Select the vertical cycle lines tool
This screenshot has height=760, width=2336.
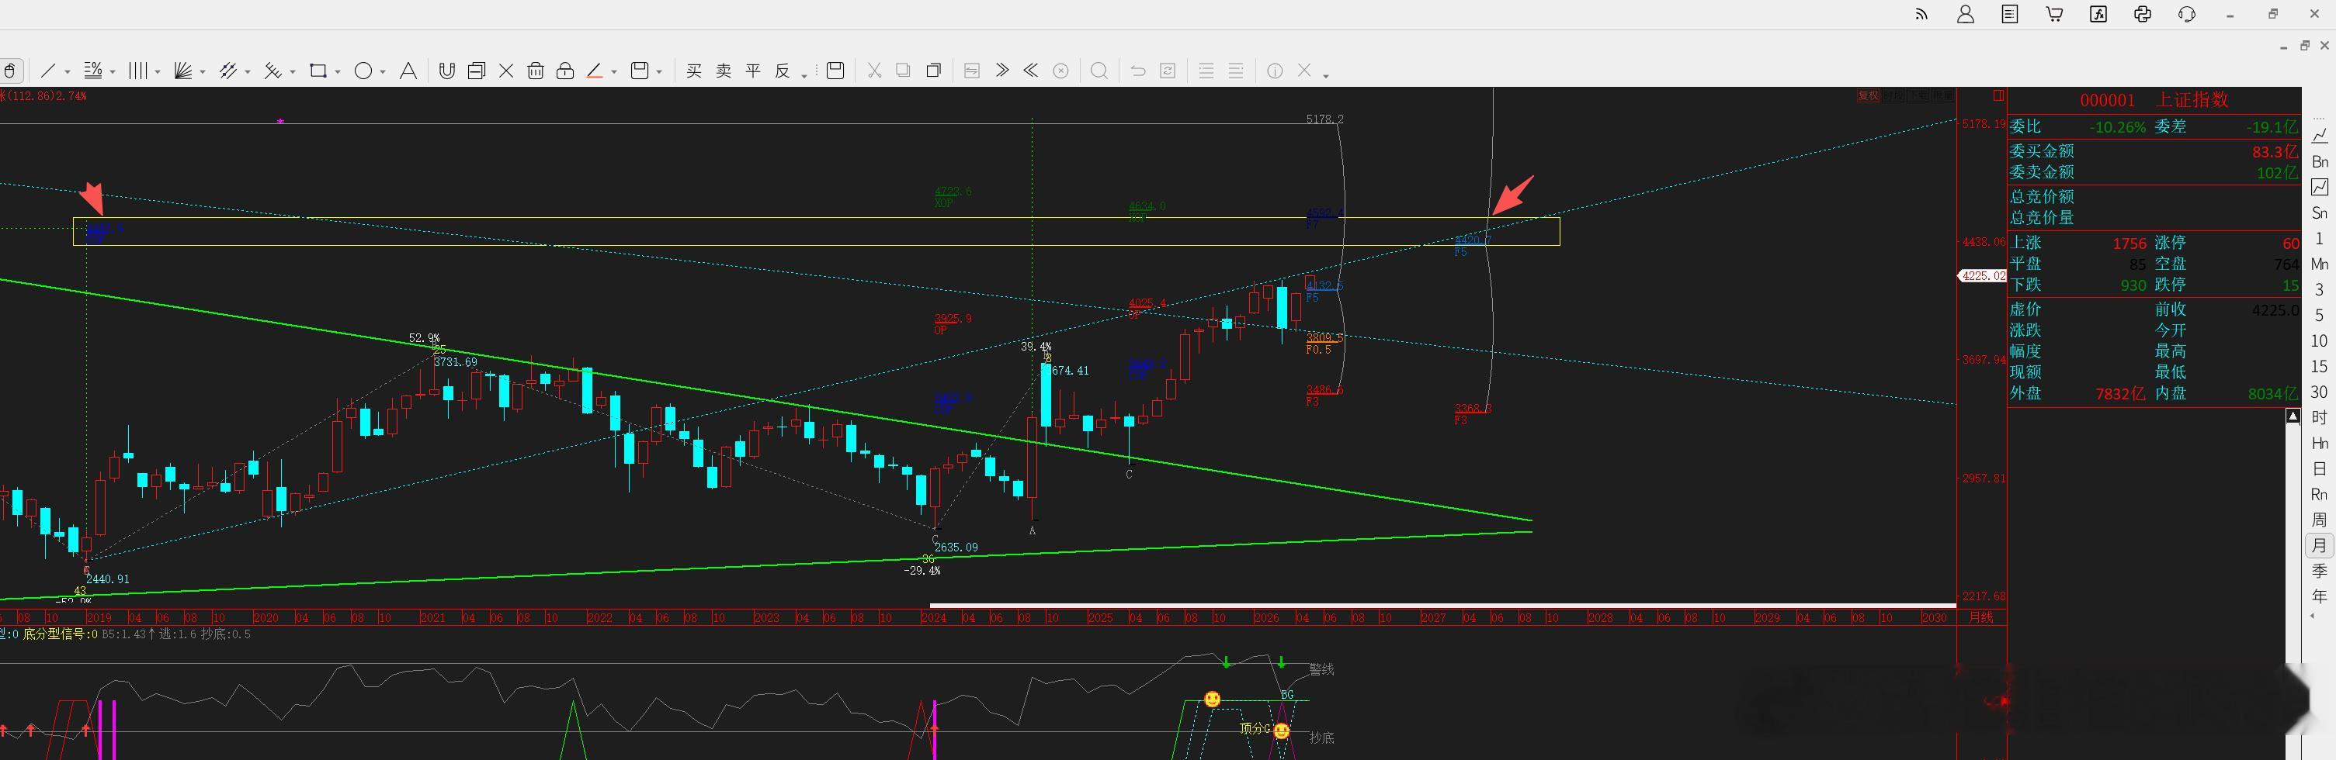click(138, 71)
